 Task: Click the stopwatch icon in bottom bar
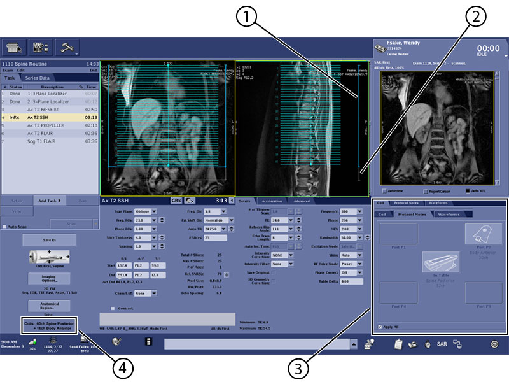pyautogui.click(x=428, y=344)
